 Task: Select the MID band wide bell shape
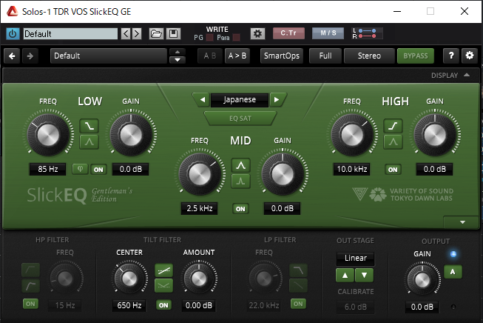click(240, 165)
